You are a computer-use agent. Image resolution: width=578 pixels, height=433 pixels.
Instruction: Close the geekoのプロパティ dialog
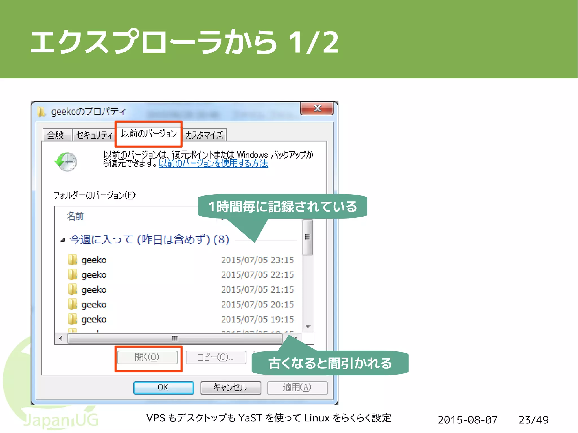point(317,108)
